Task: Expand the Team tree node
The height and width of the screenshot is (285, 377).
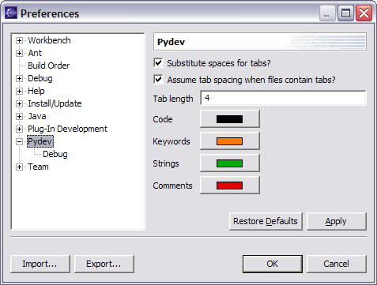Action: coord(19,167)
